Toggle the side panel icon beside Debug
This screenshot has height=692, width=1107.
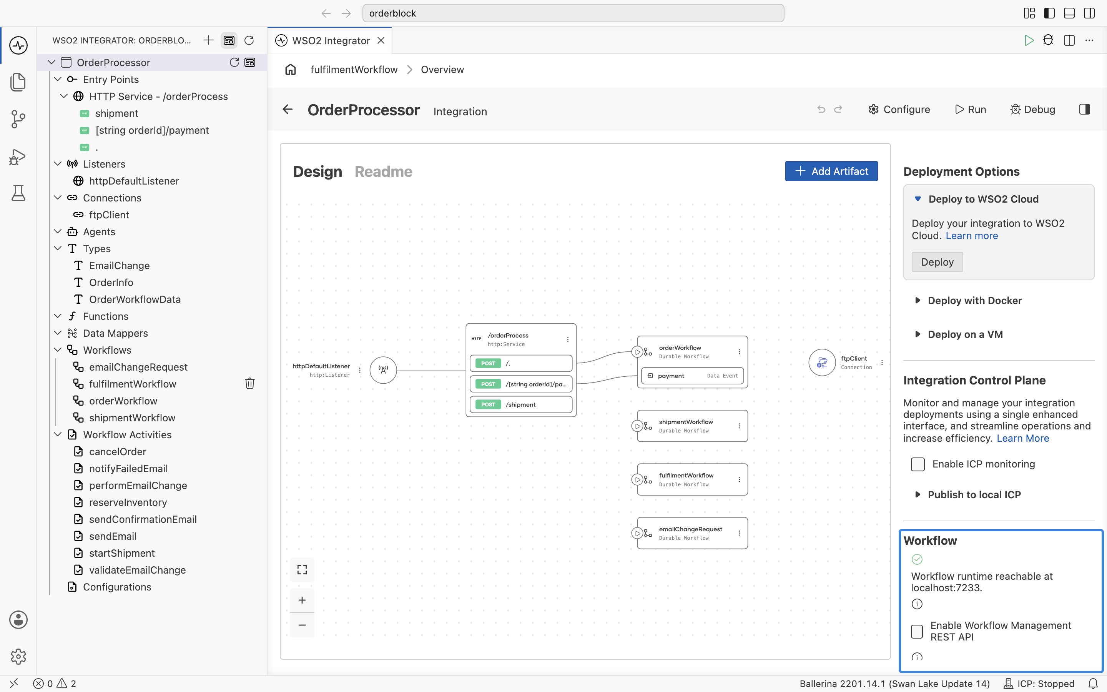[1085, 110]
